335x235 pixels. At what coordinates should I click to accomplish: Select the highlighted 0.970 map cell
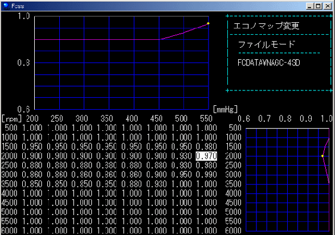(x=206, y=156)
